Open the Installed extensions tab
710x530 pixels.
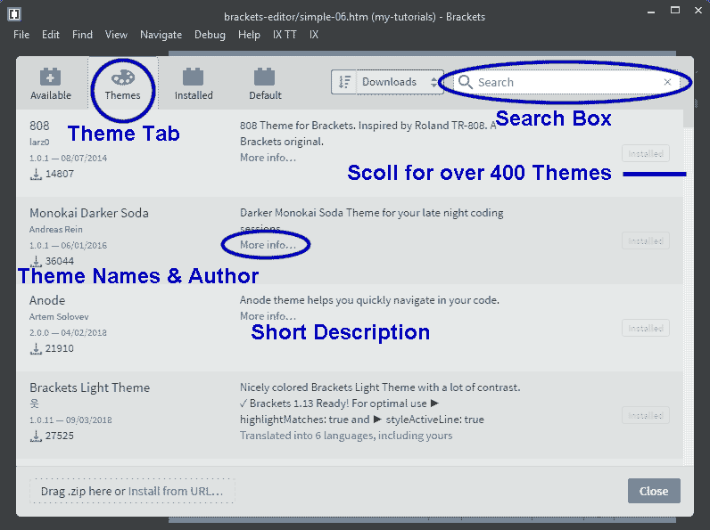[194, 83]
